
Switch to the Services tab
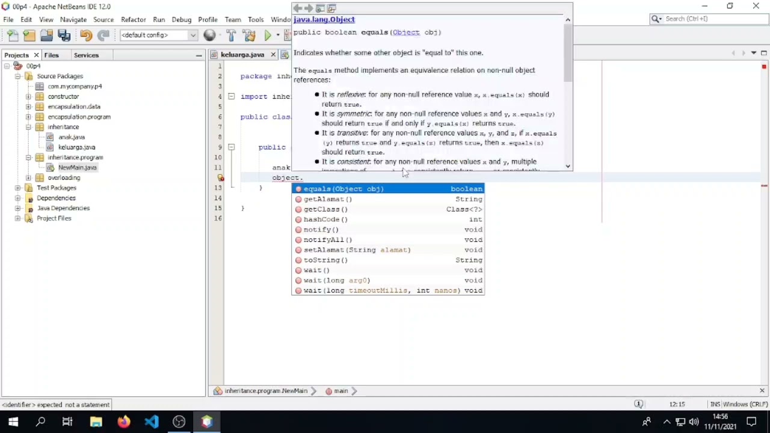pyautogui.click(x=86, y=55)
